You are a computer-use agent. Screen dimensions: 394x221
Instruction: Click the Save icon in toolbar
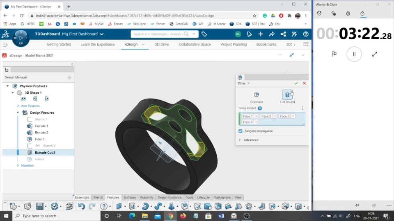pyautogui.click(x=40, y=206)
